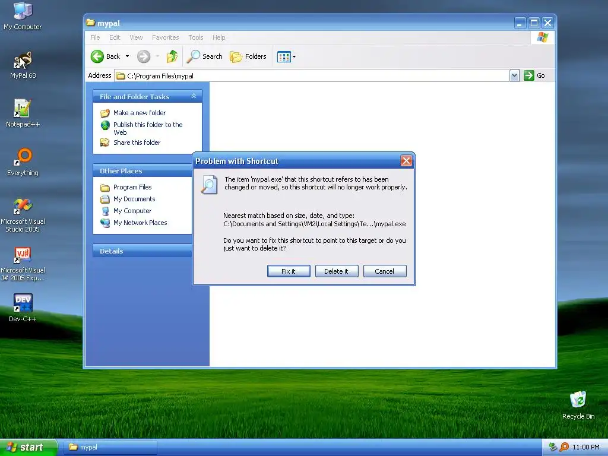Go to Program Files in Other Places
This screenshot has height=456, width=608.
coord(126,187)
